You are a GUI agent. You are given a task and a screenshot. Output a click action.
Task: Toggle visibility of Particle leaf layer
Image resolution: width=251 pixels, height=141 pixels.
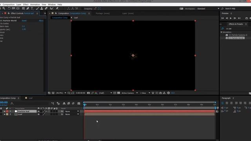(38, 111)
